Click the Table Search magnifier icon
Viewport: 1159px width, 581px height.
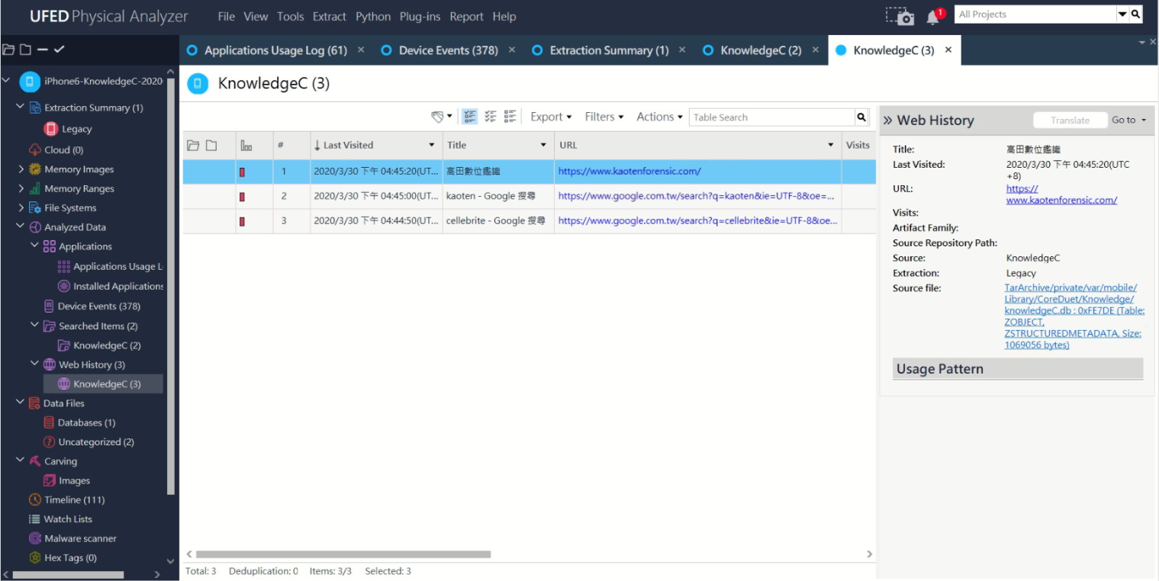coord(861,117)
